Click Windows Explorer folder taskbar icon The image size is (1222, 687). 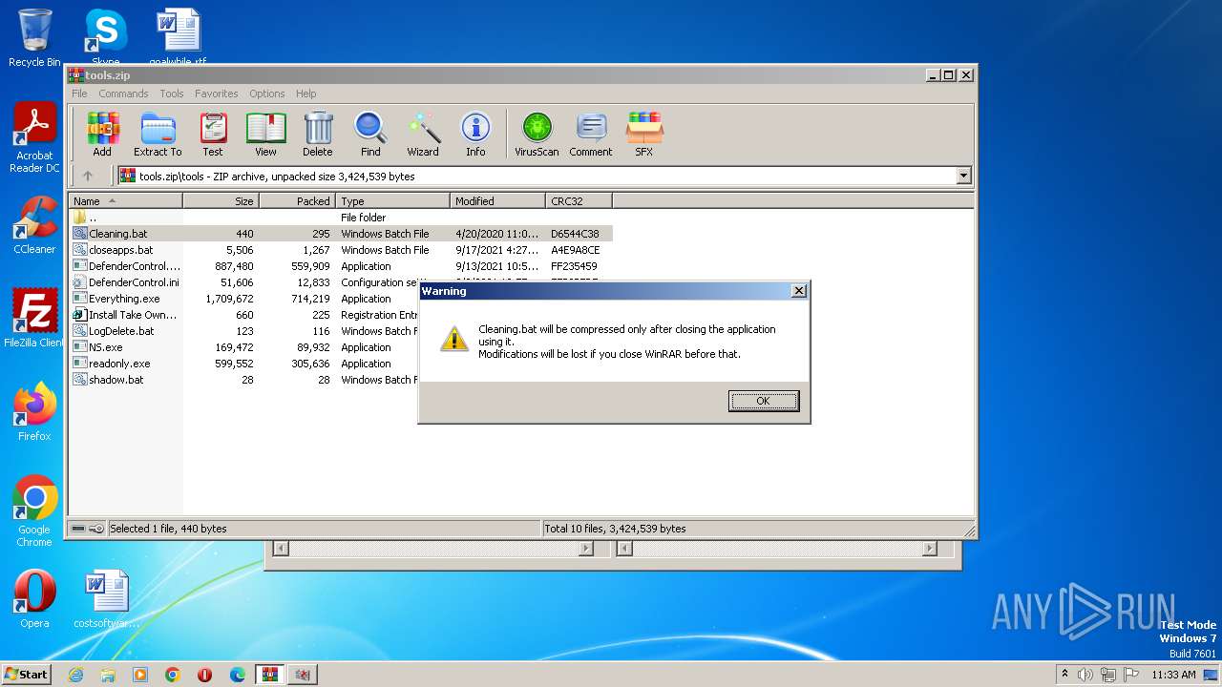click(x=108, y=675)
